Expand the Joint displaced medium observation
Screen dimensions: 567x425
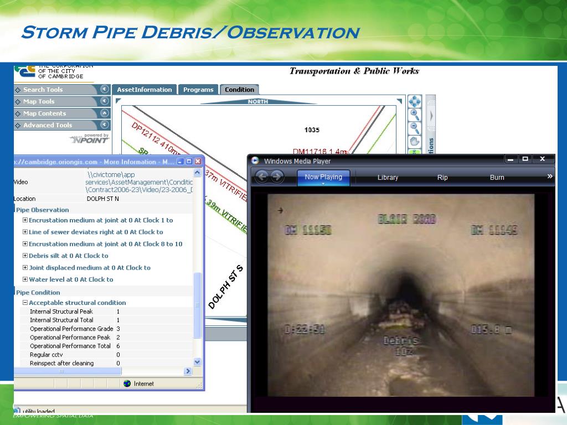25,267
